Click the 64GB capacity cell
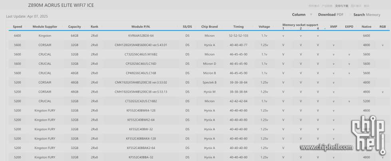 click(75, 36)
